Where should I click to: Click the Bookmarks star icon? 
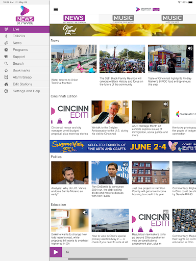pyautogui.click(x=6, y=70)
